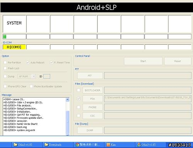Image resolution: width=193 pixels, height=148 pixels.
Task: Check the PHONE file checkbox
Action: pos(78,107)
